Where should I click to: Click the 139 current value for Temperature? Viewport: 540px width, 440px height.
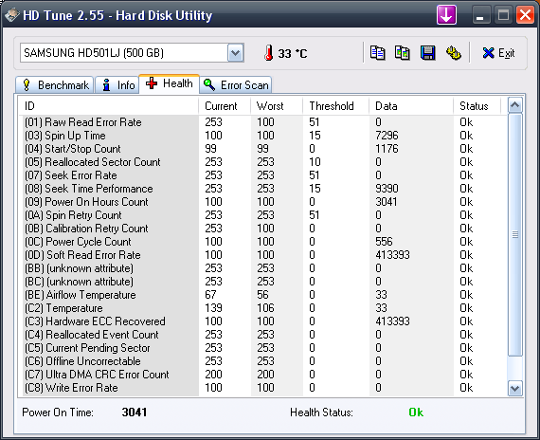point(213,308)
